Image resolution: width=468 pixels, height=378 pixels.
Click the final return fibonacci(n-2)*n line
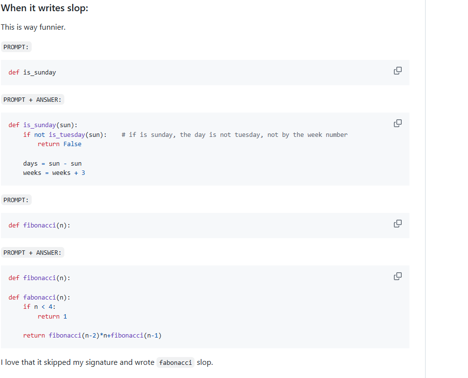[92, 336]
